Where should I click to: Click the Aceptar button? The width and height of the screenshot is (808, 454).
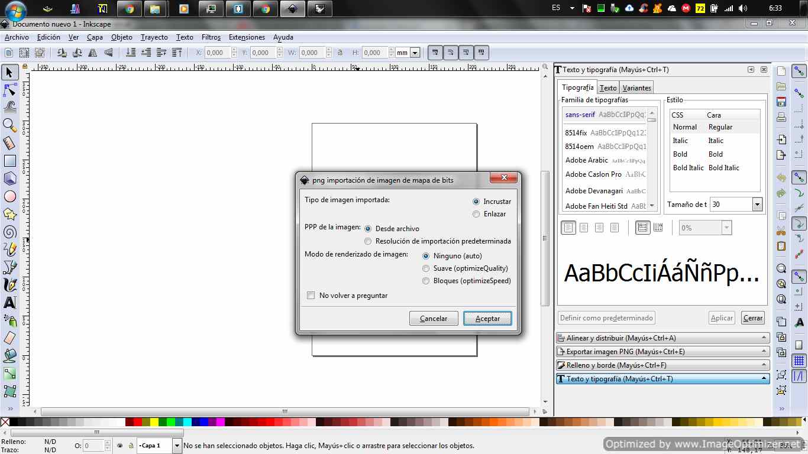point(488,319)
